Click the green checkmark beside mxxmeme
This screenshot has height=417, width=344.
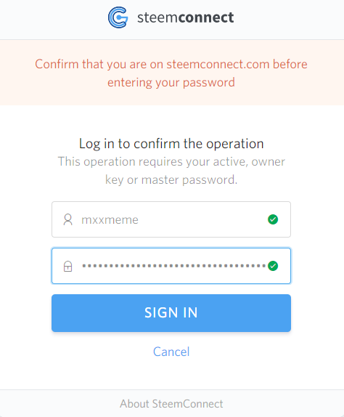[273, 219]
